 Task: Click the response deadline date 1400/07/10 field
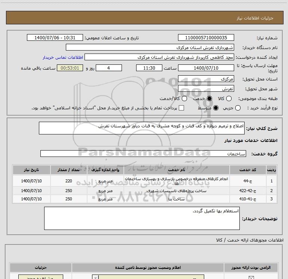[x=206, y=68]
